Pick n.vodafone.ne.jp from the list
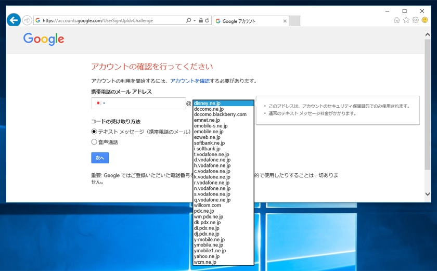Screen dimensions: 437x271 [223, 188]
